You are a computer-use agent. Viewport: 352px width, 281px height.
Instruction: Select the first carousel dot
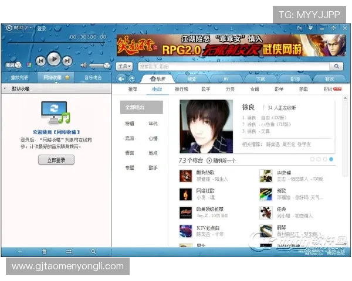click(x=312, y=159)
